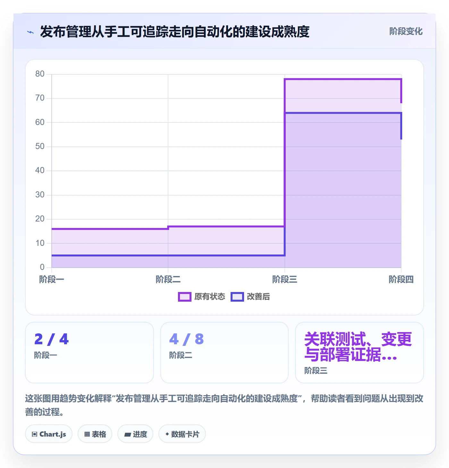Viewport: 449px width, 468px height.
Task: Click the description paragraph starting 这张图用趋势变化
Action: [x=224, y=405]
